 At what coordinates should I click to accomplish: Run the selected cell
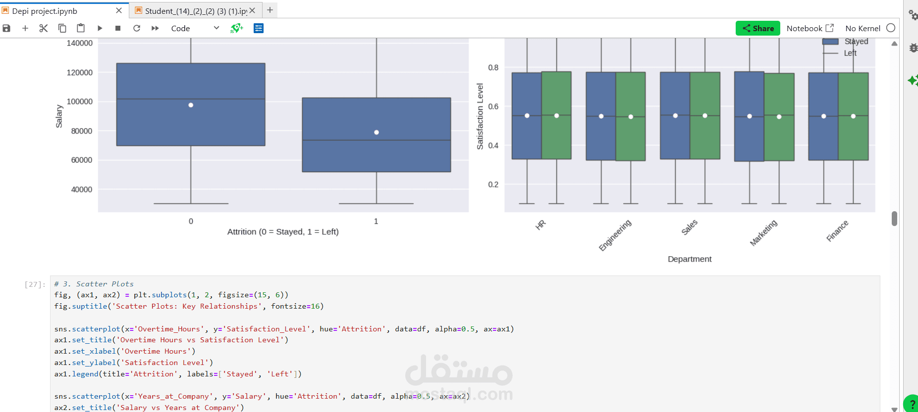[100, 28]
